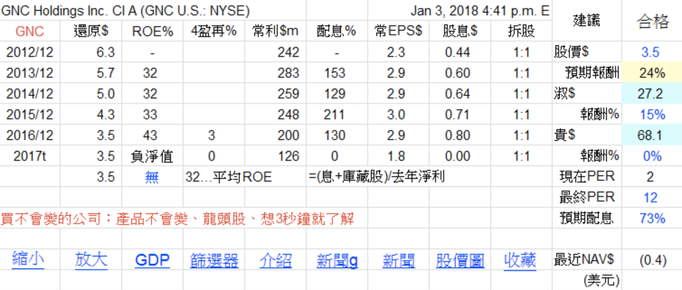Select the 淑$ label cell
The width and height of the screenshot is (682, 290).
click(x=587, y=94)
